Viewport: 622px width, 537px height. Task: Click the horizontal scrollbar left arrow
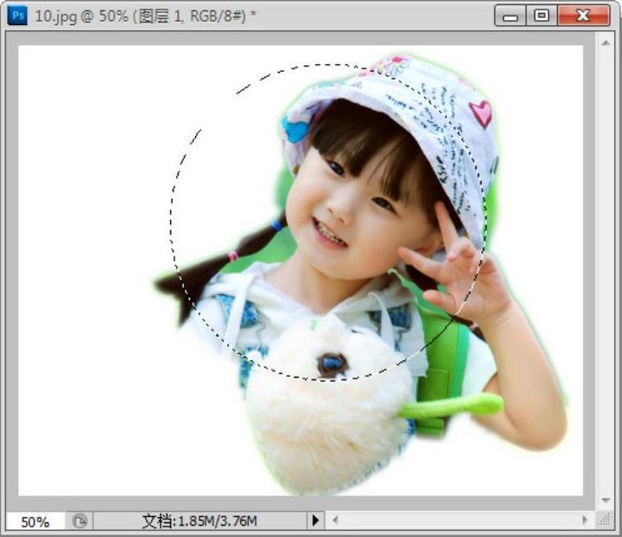coord(334,521)
